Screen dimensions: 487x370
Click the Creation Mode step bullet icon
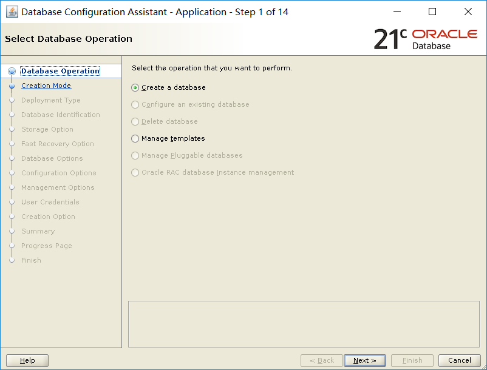12,86
